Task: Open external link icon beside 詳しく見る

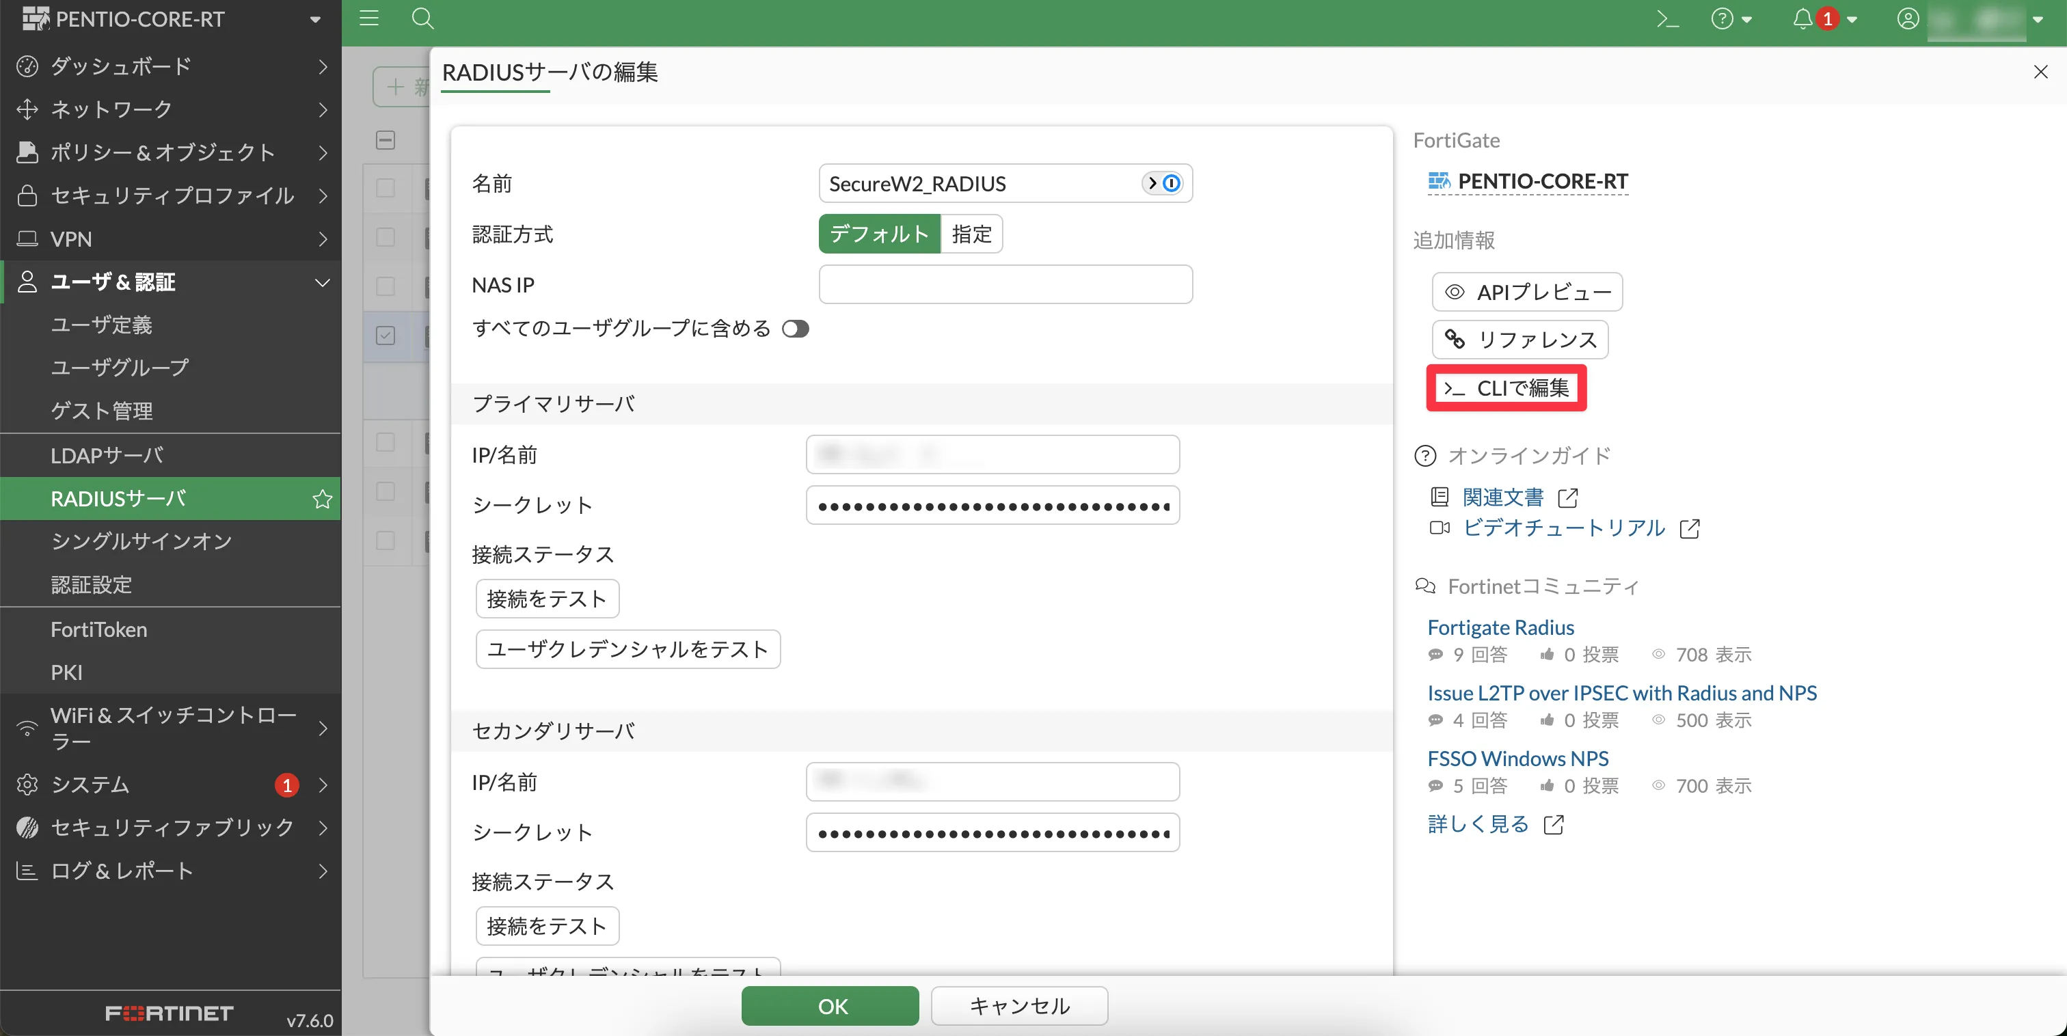Action: (1554, 825)
